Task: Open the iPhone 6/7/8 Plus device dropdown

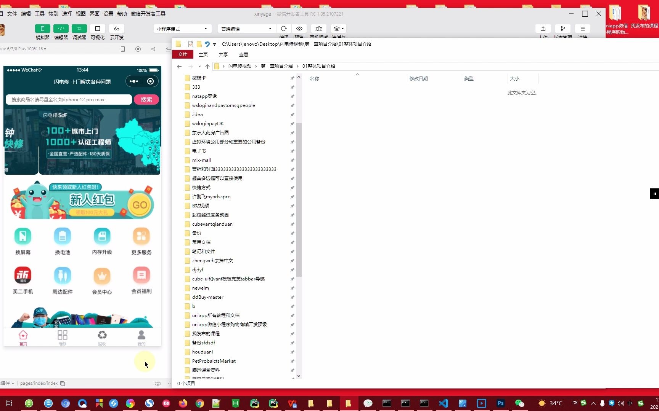Action: pos(23,49)
